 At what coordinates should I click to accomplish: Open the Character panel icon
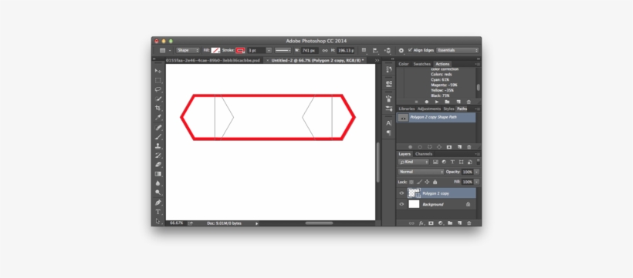(388, 122)
